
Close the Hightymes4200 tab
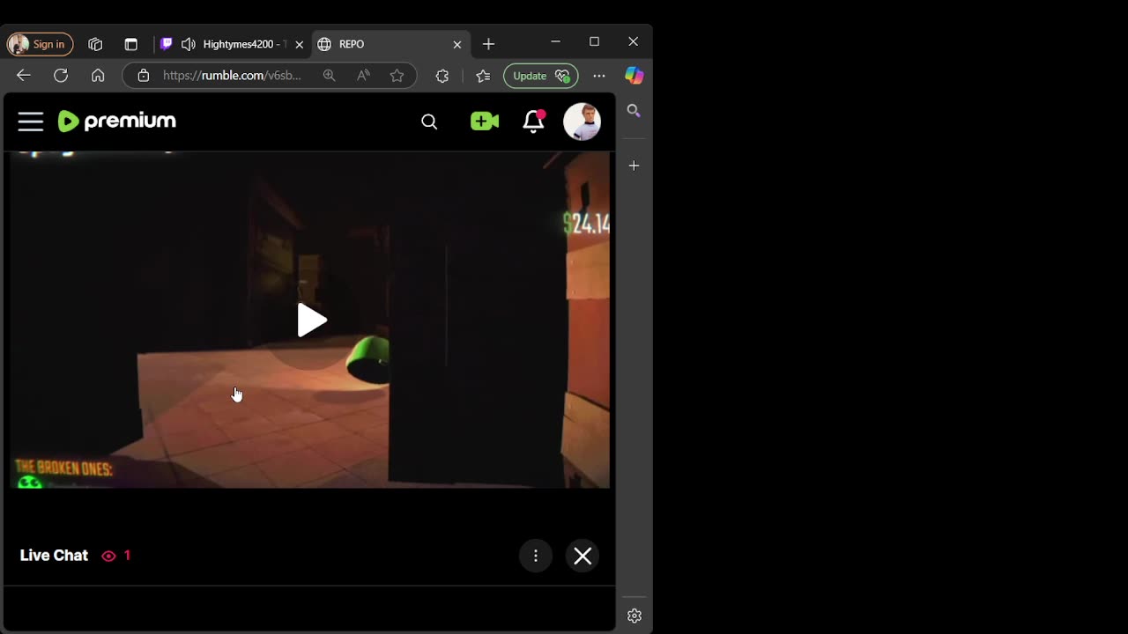[x=299, y=44]
